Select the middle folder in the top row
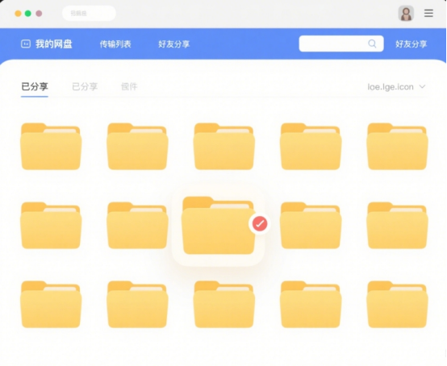 point(224,147)
